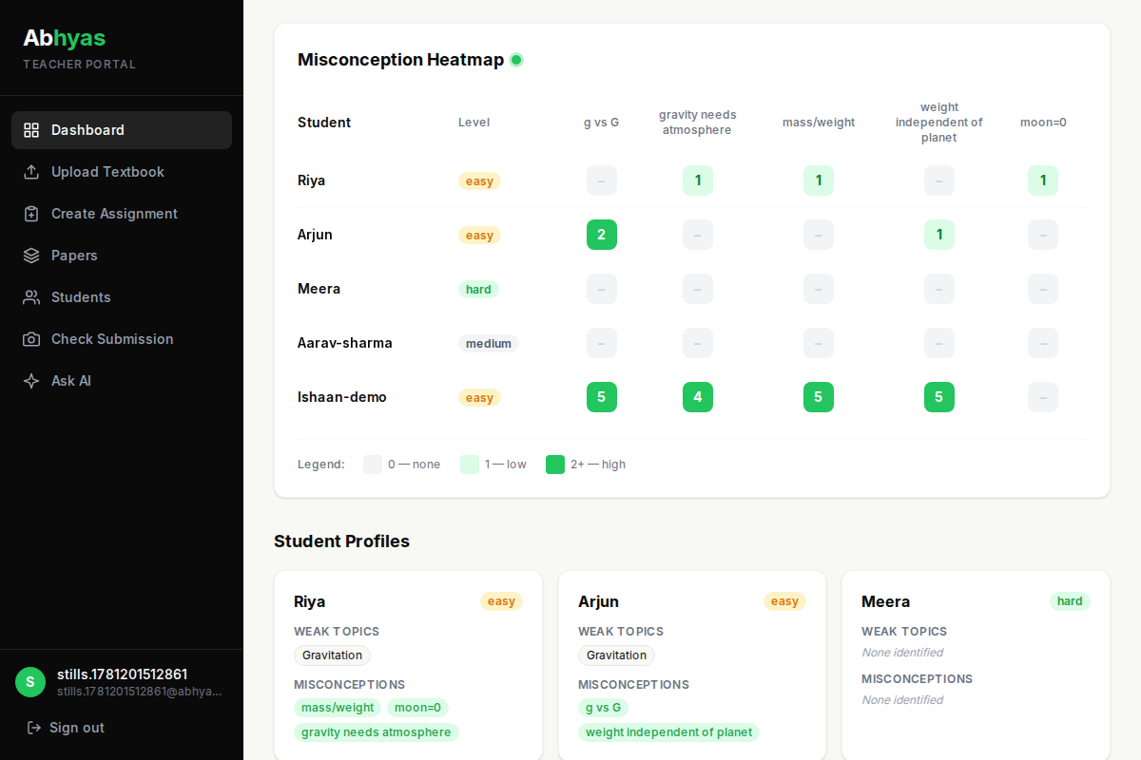Image resolution: width=1141 pixels, height=760 pixels.
Task: Click moon=0 tag on Riya's card
Action: 417,708
